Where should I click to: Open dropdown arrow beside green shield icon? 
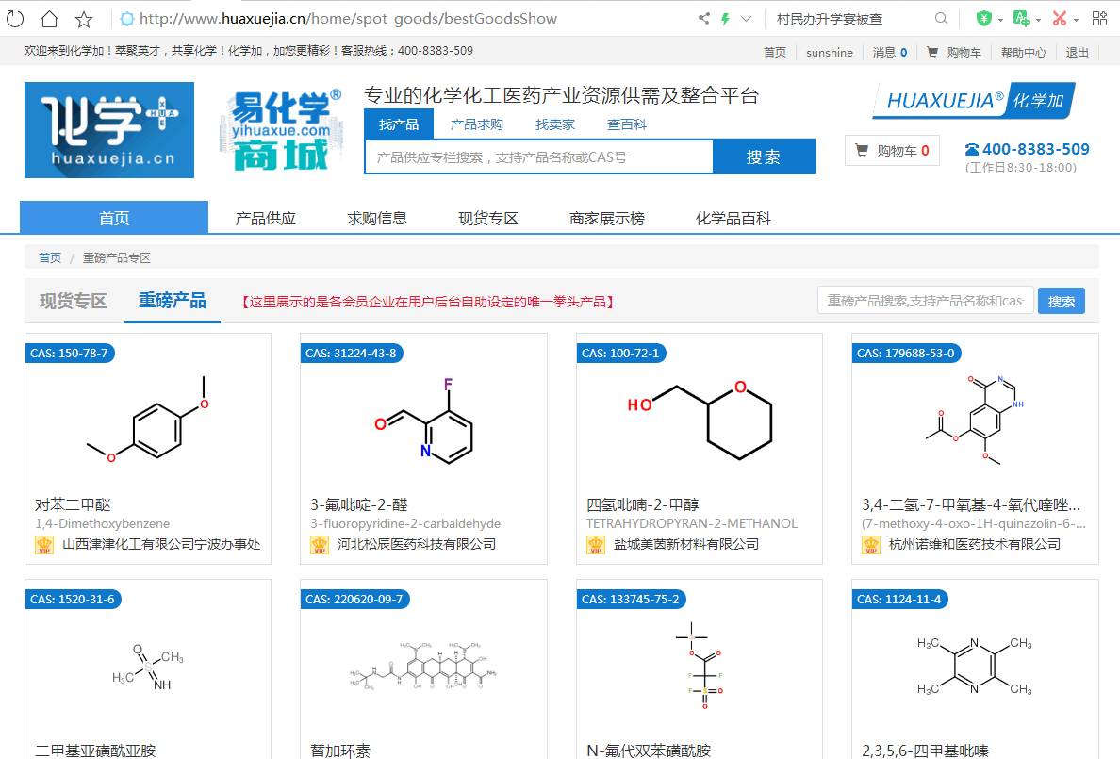click(1000, 20)
